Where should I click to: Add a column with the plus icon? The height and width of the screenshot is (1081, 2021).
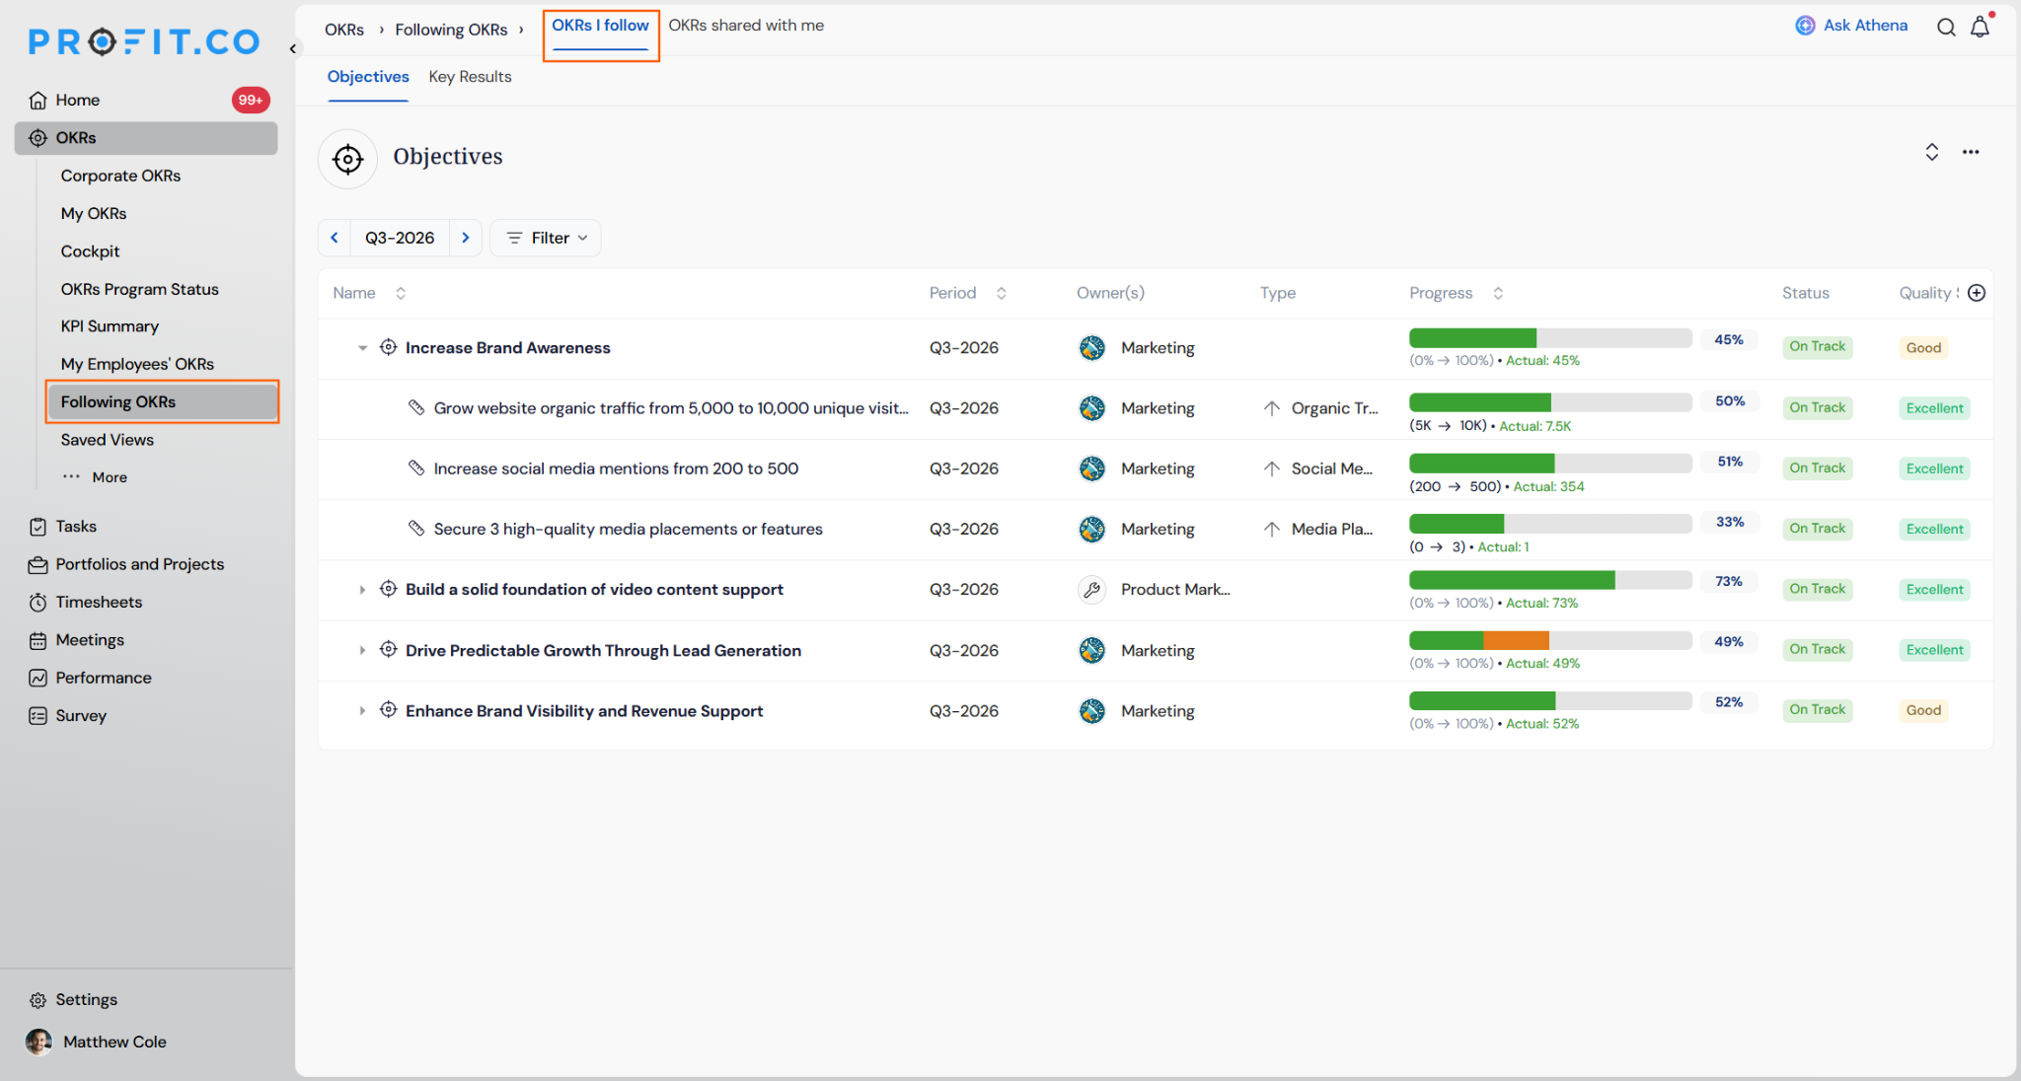click(x=1977, y=293)
